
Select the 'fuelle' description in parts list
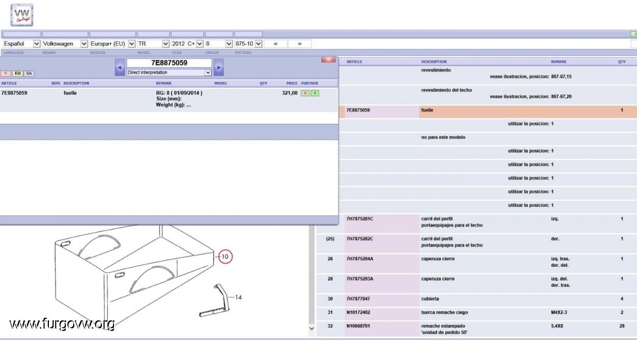coord(427,110)
